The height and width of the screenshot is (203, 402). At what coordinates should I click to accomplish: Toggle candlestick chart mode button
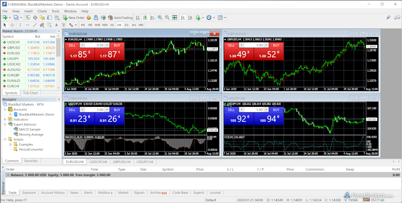click(145, 18)
